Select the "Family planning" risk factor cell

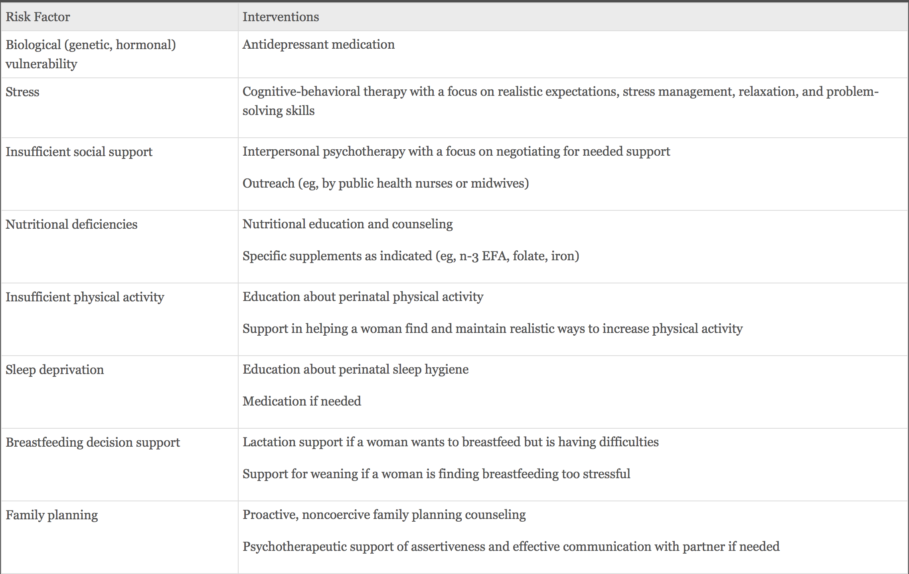pos(51,515)
